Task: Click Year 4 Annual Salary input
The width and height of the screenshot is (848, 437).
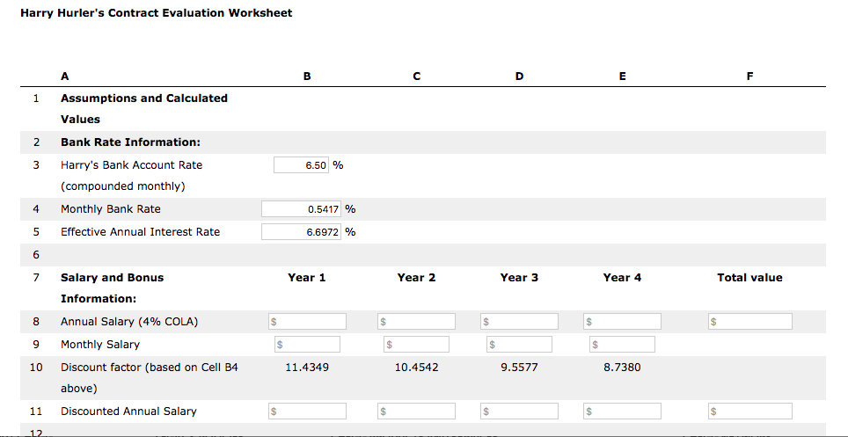Action: point(623,322)
